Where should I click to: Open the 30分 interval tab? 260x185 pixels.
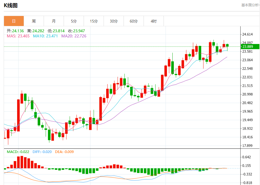114,21
